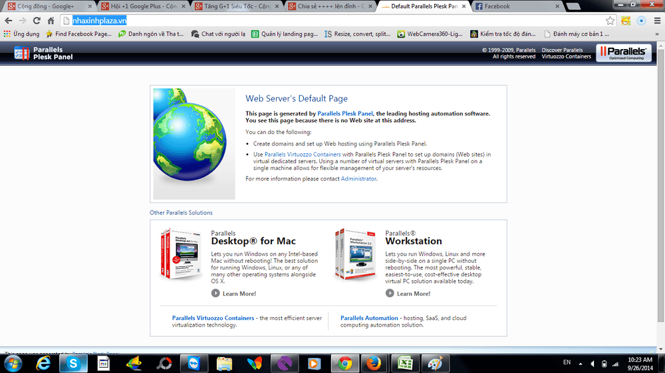Click the browser forward arrow
This screenshot has height=373, width=665.
point(23,21)
